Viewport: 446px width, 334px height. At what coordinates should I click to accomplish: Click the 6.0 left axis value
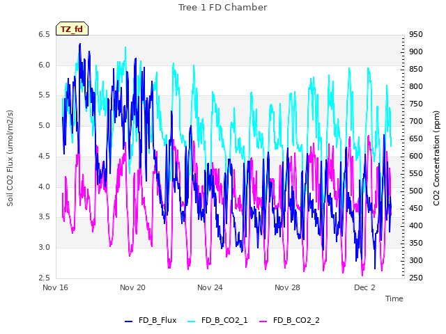(44, 65)
